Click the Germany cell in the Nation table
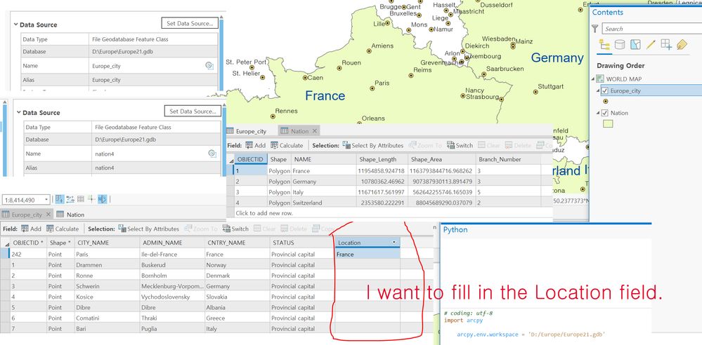Screen dimensions: 702x345 pyautogui.click(x=323, y=182)
